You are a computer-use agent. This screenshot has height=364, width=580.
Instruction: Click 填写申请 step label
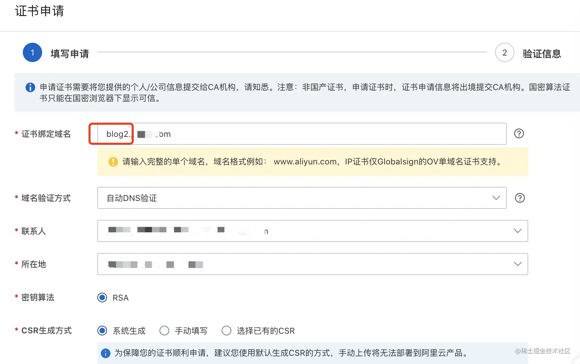(x=70, y=54)
